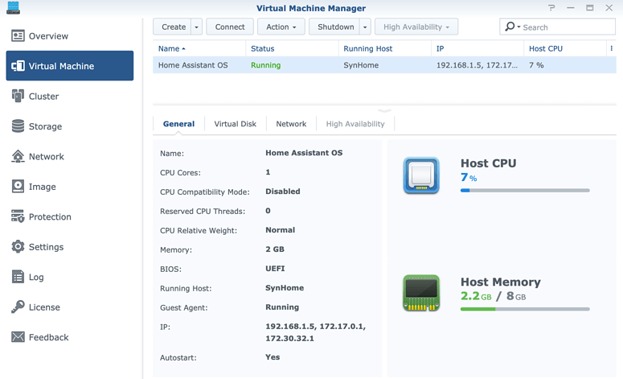
Task: Open the Log section label
Action: click(x=36, y=277)
